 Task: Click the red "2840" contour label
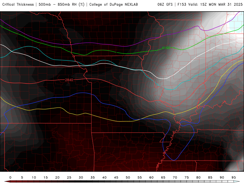(x=69, y=80)
